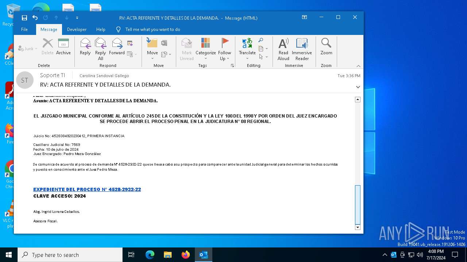Click the subject line in message header
Image resolution: width=467 pixels, height=262 pixels.
coord(105,84)
